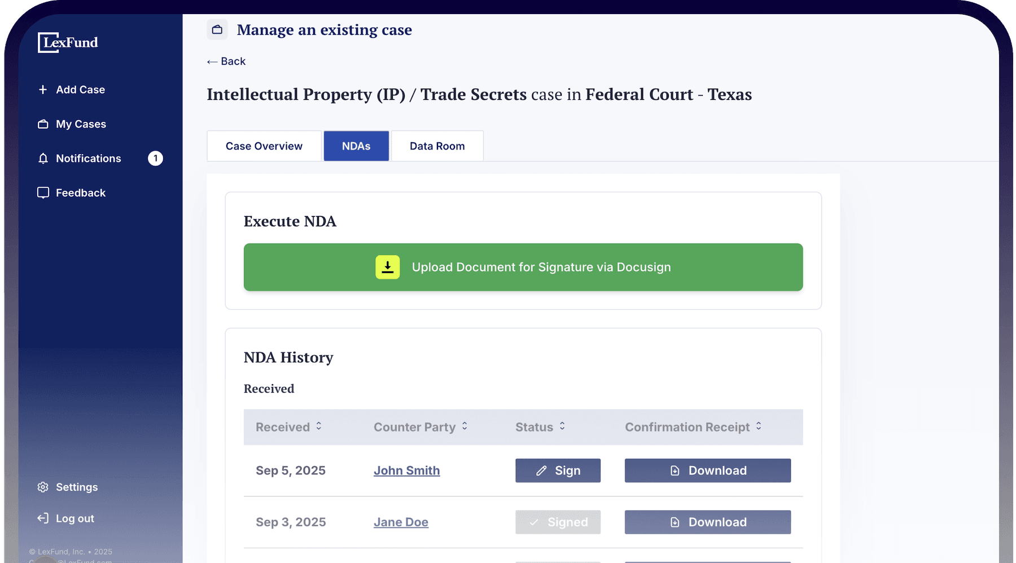Click the Notifications bell icon
This screenshot has width=1016, height=563.
click(x=43, y=159)
